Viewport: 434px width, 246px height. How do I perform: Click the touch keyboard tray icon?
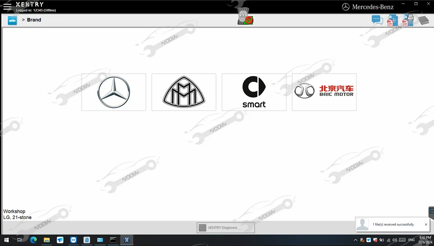(403, 240)
